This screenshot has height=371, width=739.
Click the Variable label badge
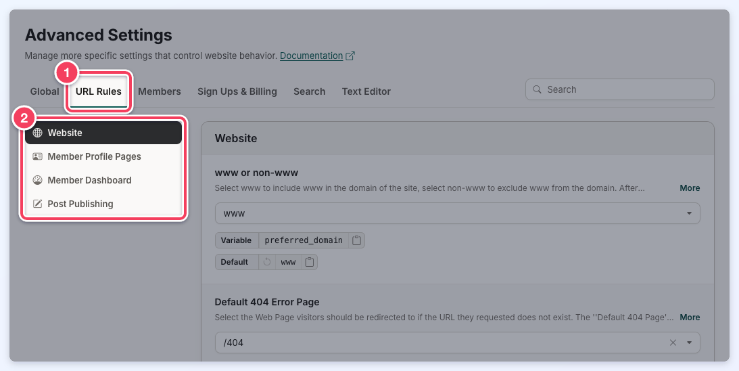236,240
